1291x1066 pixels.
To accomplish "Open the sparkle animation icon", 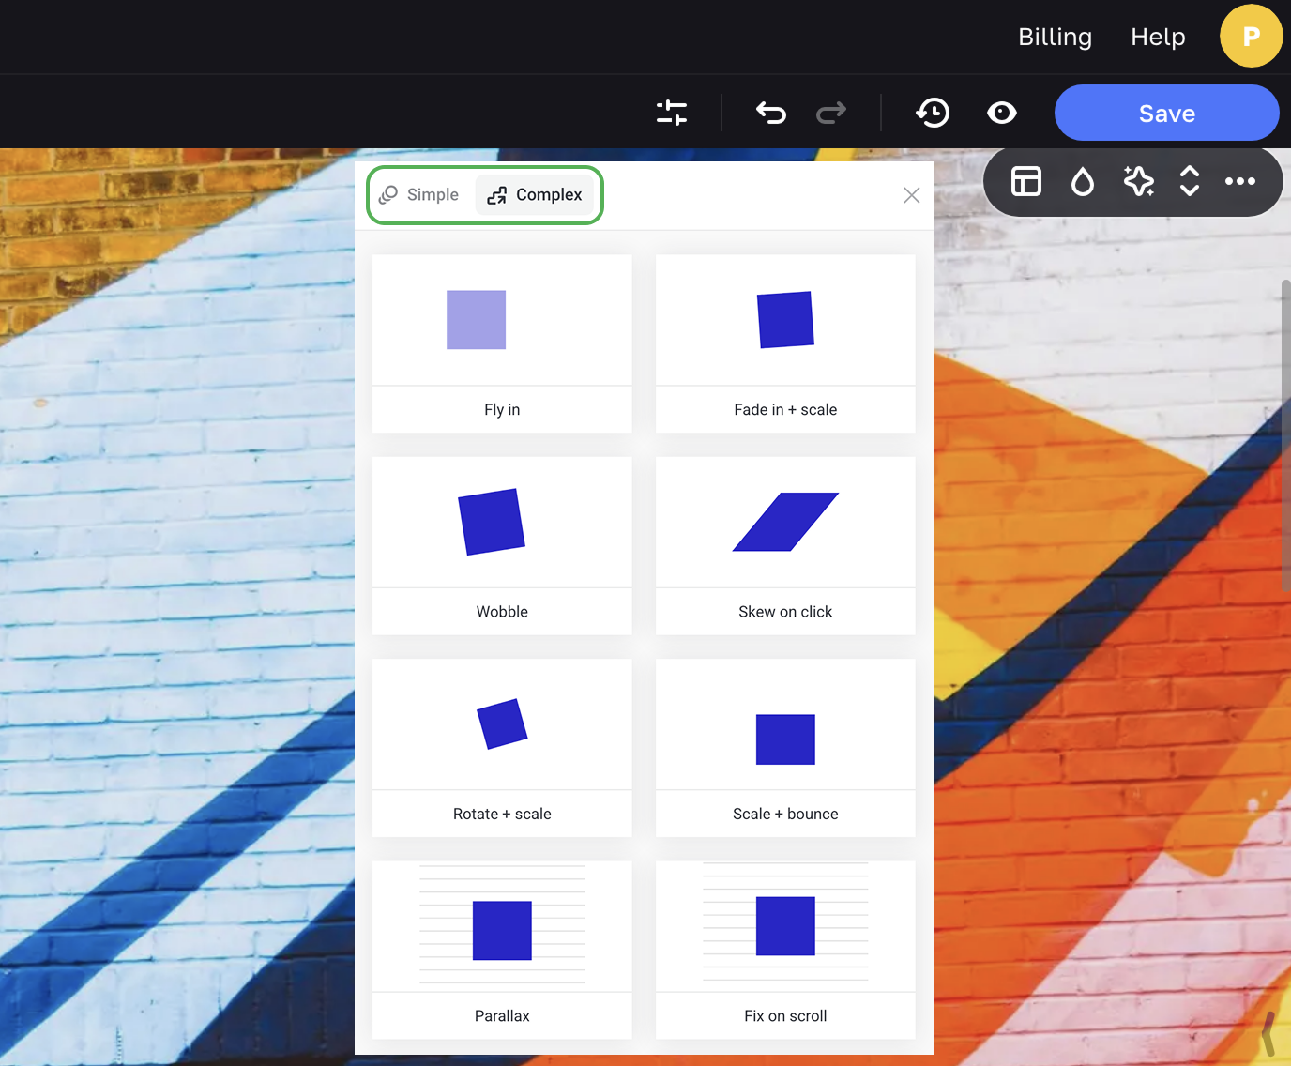I will [1138, 181].
